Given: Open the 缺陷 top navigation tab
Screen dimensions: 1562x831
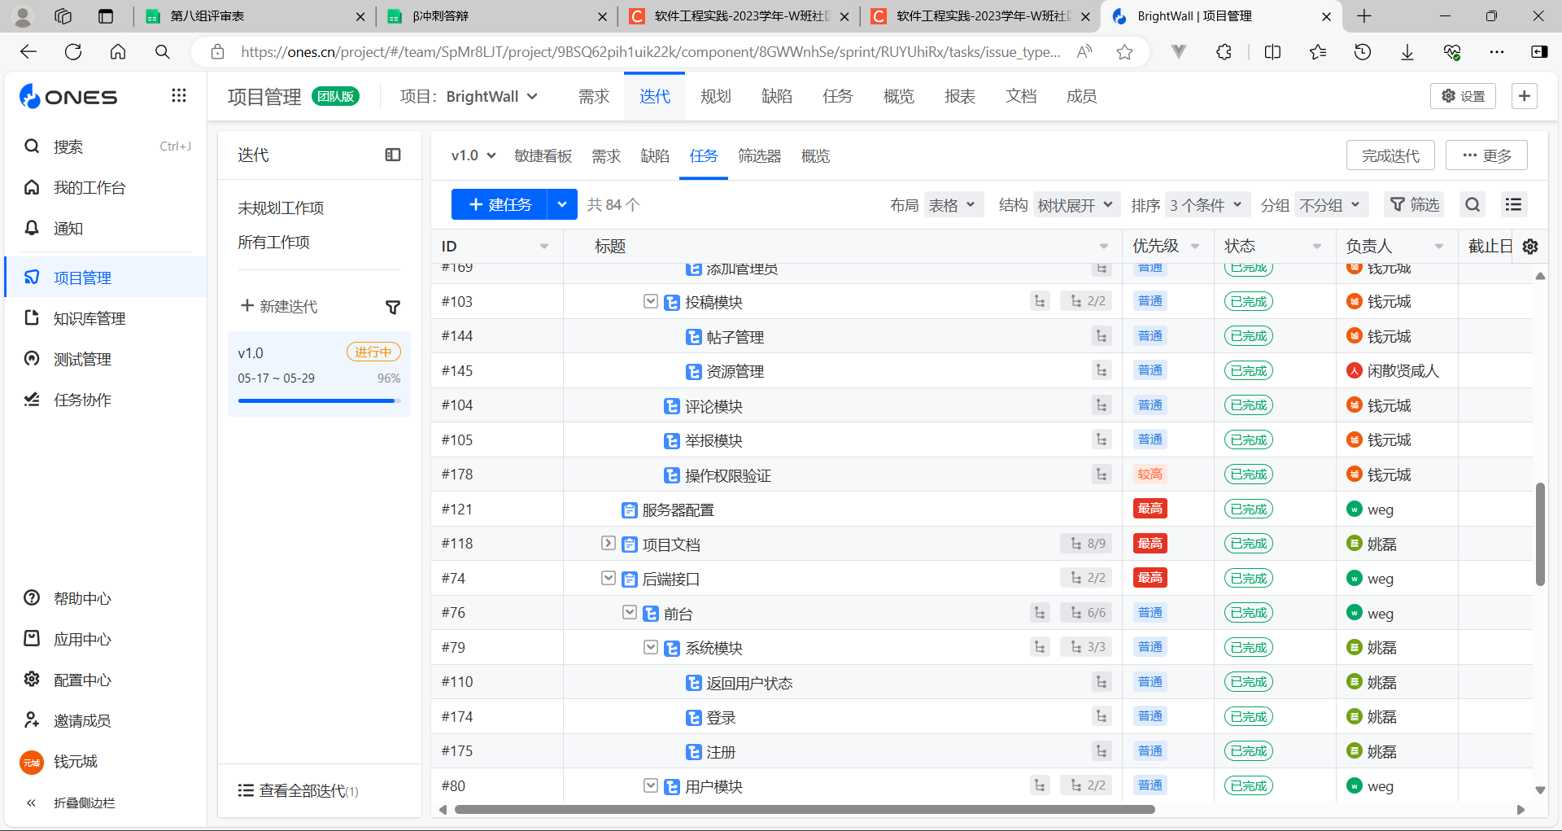Looking at the screenshot, I should click(x=776, y=97).
